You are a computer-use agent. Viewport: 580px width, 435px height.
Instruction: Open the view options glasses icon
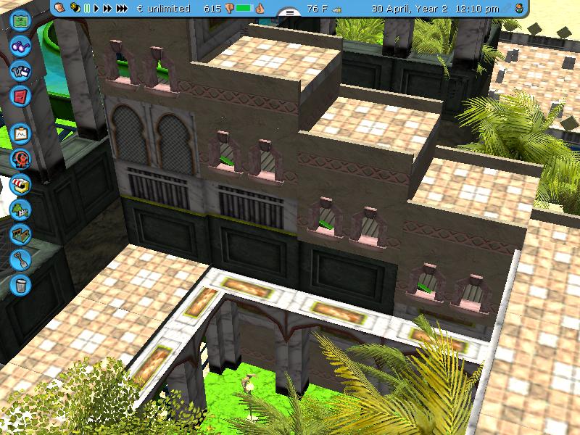click(x=20, y=46)
